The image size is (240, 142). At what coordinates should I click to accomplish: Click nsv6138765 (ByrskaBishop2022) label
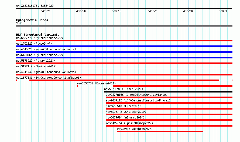tap(40, 55)
